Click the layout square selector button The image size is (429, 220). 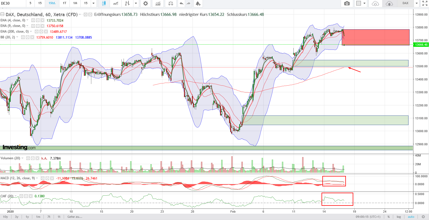click(358, 3)
